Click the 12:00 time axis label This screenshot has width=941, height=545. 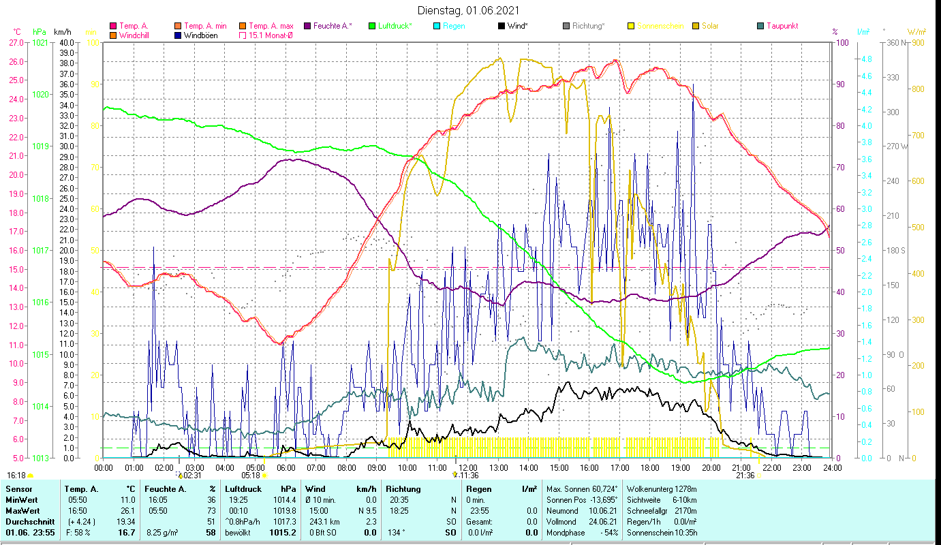(x=468, y=467)
